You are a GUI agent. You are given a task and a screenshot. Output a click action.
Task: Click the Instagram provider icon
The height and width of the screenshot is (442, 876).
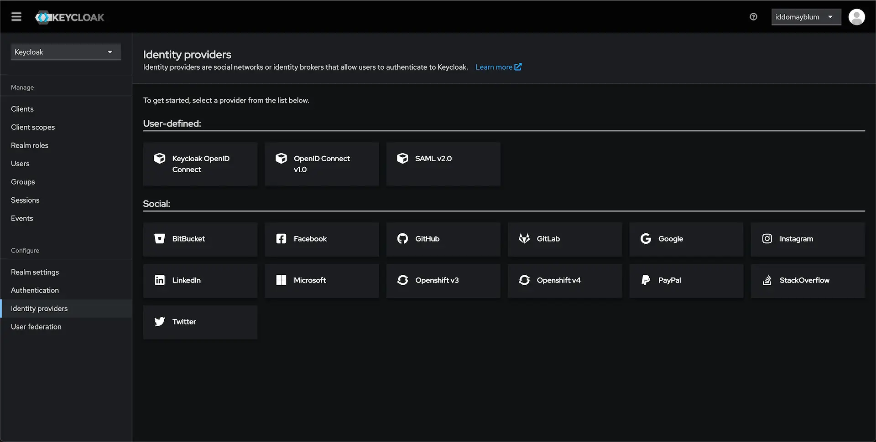[x=767, y=238]
